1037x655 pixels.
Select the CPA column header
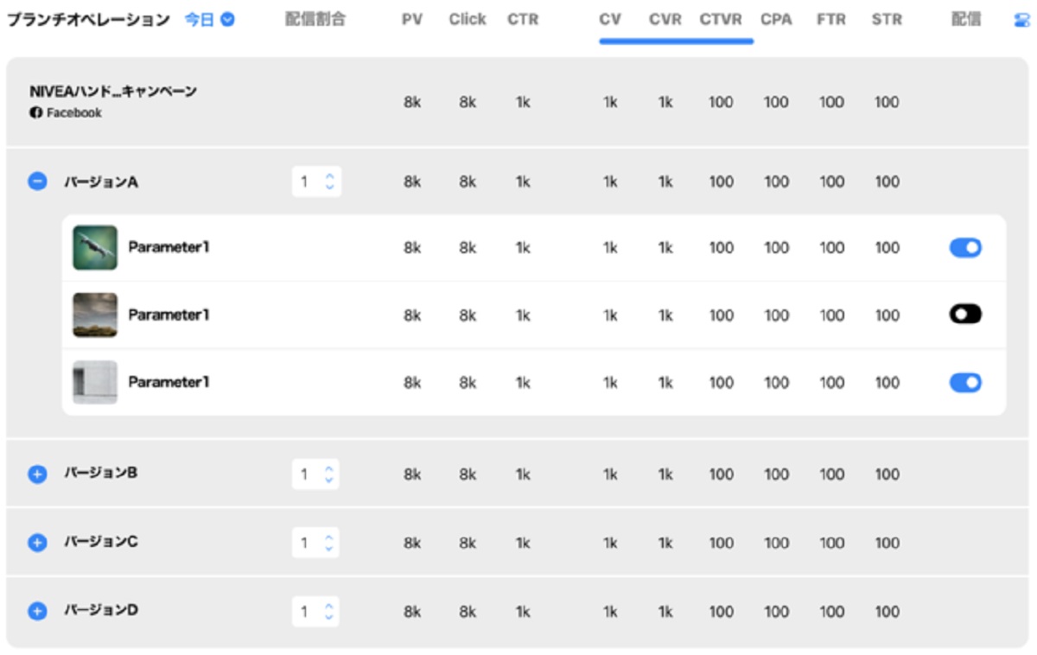(776, 19)
